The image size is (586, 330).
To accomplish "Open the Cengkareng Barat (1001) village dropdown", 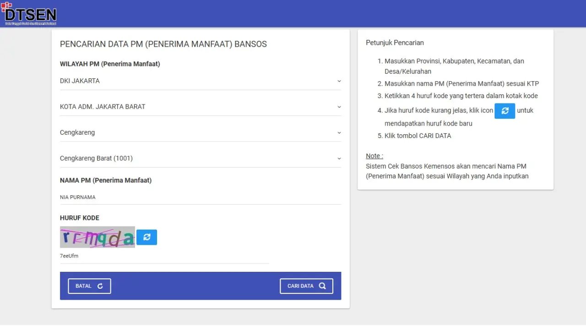I will 201,159.
